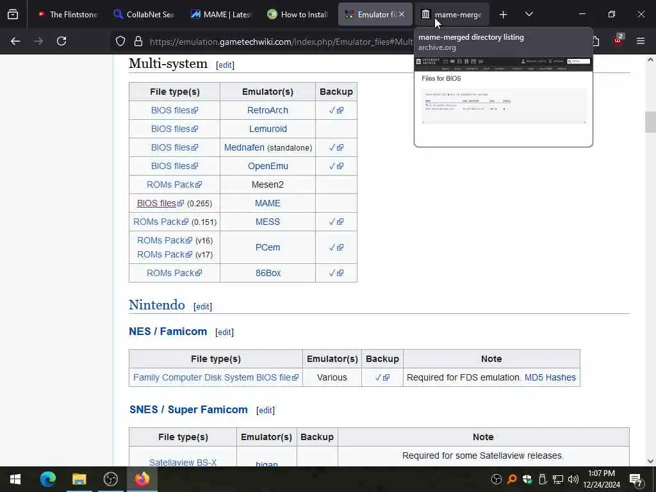Viewport: 656px width, 492px height.
Task: Open the 86Box emulator link
Action: pos(268,273)
